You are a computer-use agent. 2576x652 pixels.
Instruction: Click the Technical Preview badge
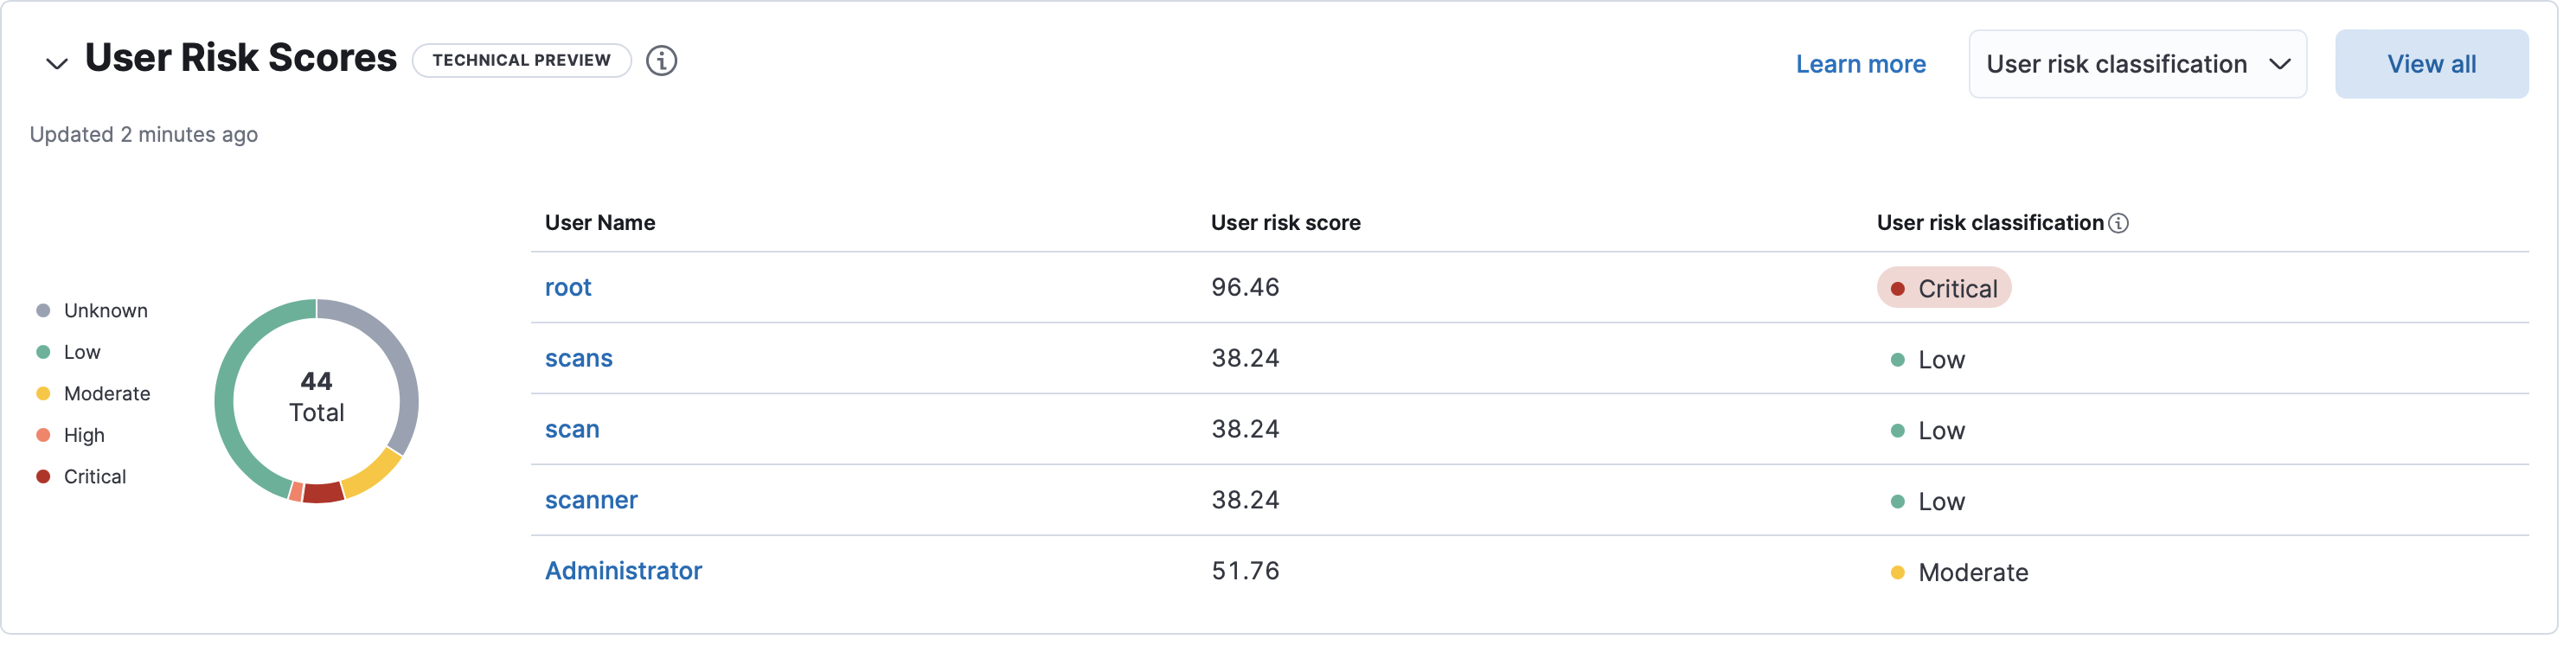[521, 61]
